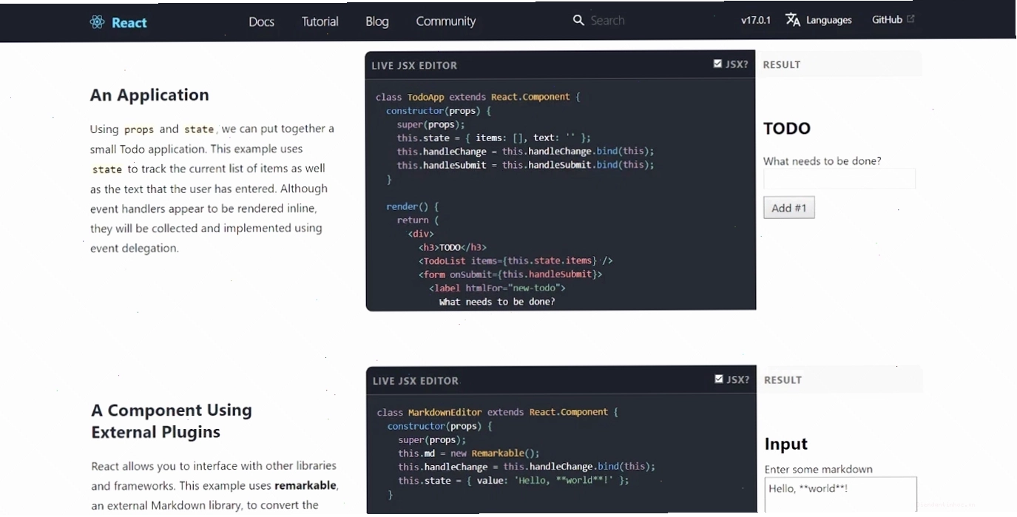1017x517 pixels.
Task: Click the Add #1 button
Action: [x=789, y=208]
